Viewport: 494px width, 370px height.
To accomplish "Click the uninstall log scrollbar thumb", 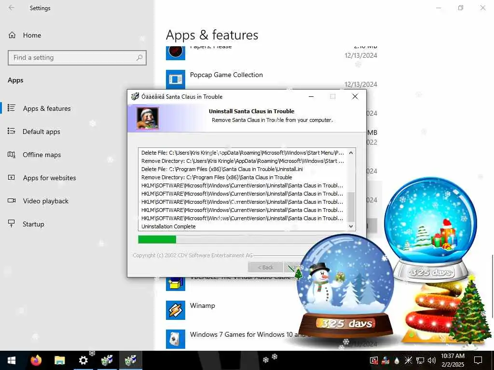I will click(351, 206).
